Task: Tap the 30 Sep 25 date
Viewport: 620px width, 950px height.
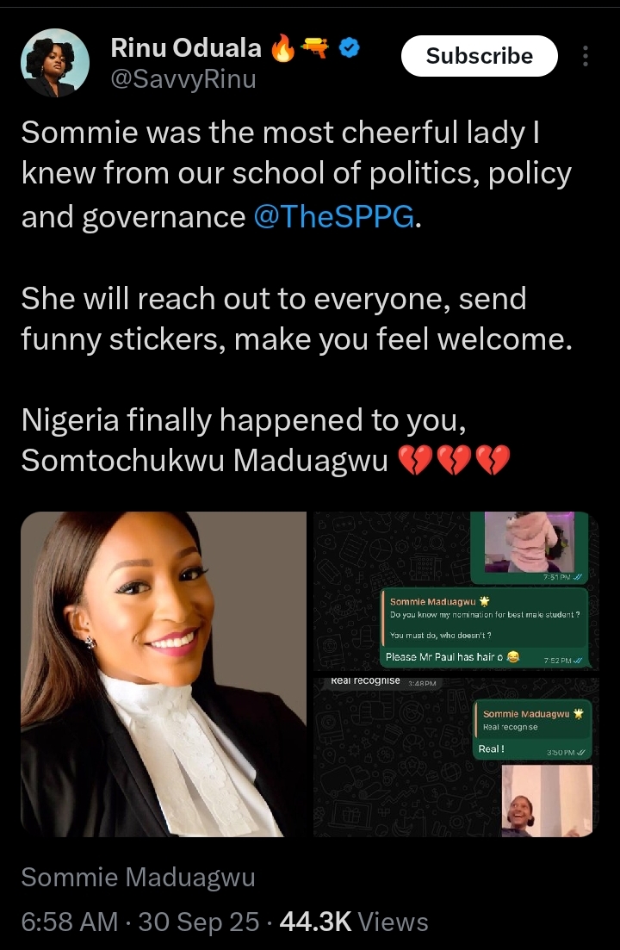Action: point(199,922)
